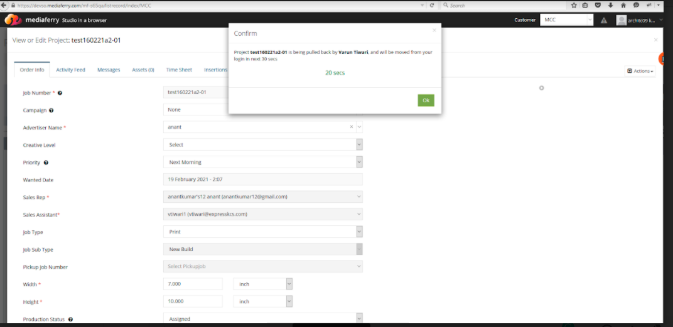Click the Priority help icon
The image size is (673, 327).
pos(46,163)
